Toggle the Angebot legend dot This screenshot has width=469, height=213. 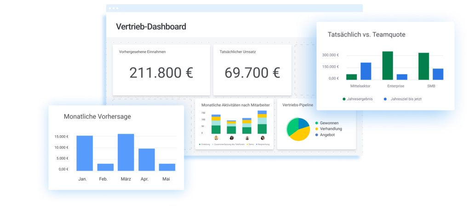tap(317, 135)
